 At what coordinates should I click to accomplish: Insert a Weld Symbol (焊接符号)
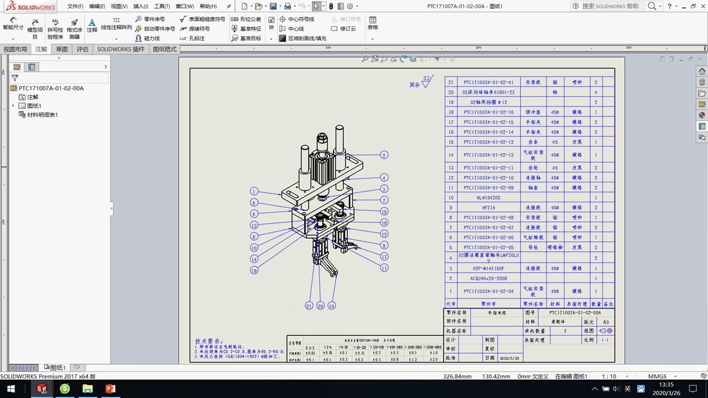195,29
